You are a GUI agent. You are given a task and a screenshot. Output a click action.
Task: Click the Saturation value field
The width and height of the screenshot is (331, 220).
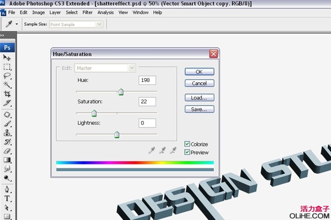pyautogui.click(x=147, y=102)
